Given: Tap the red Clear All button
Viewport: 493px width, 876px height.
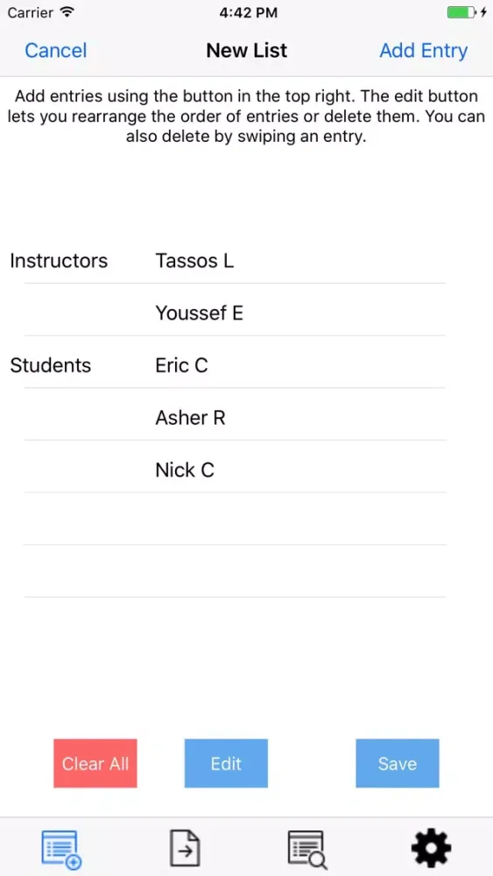Looking at the screenshot, I should pyautogui.click(x=95, y=763).
